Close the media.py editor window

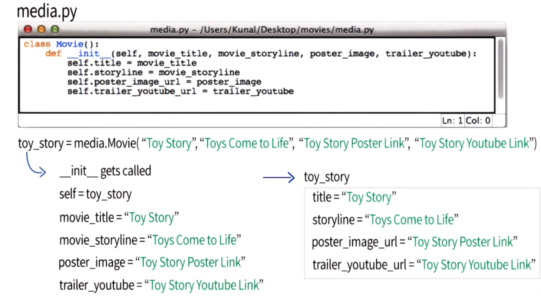pyautogui.click(x=28, y=29)
